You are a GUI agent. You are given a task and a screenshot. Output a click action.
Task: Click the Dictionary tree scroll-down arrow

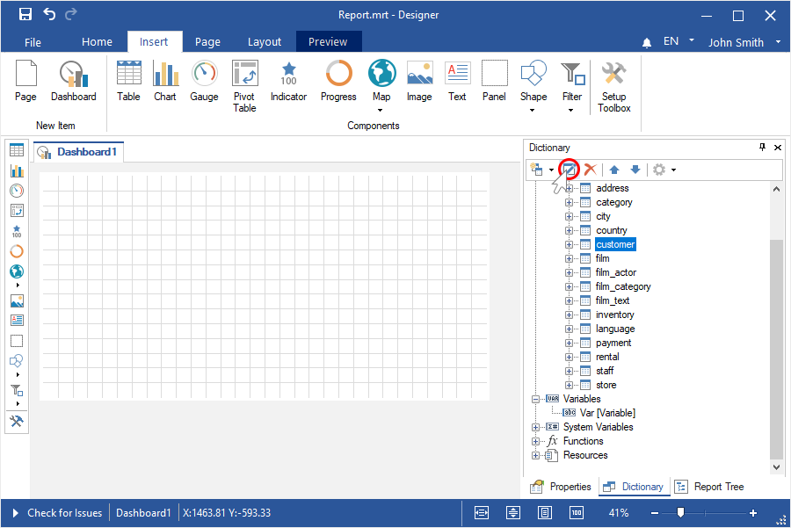tap(776, 467)
